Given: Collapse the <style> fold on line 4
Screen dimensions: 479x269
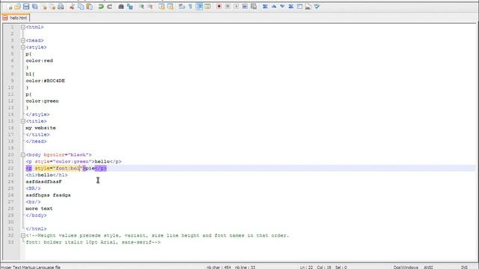Looking at the screenshot, I should (x=23, y=47).
